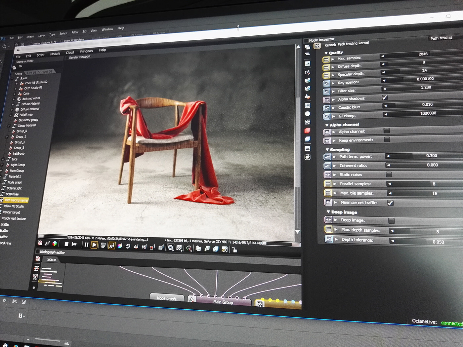Click the radial dial icon in the render toolbar
This screenshot has width=463, height=347.
pos(189,248)
